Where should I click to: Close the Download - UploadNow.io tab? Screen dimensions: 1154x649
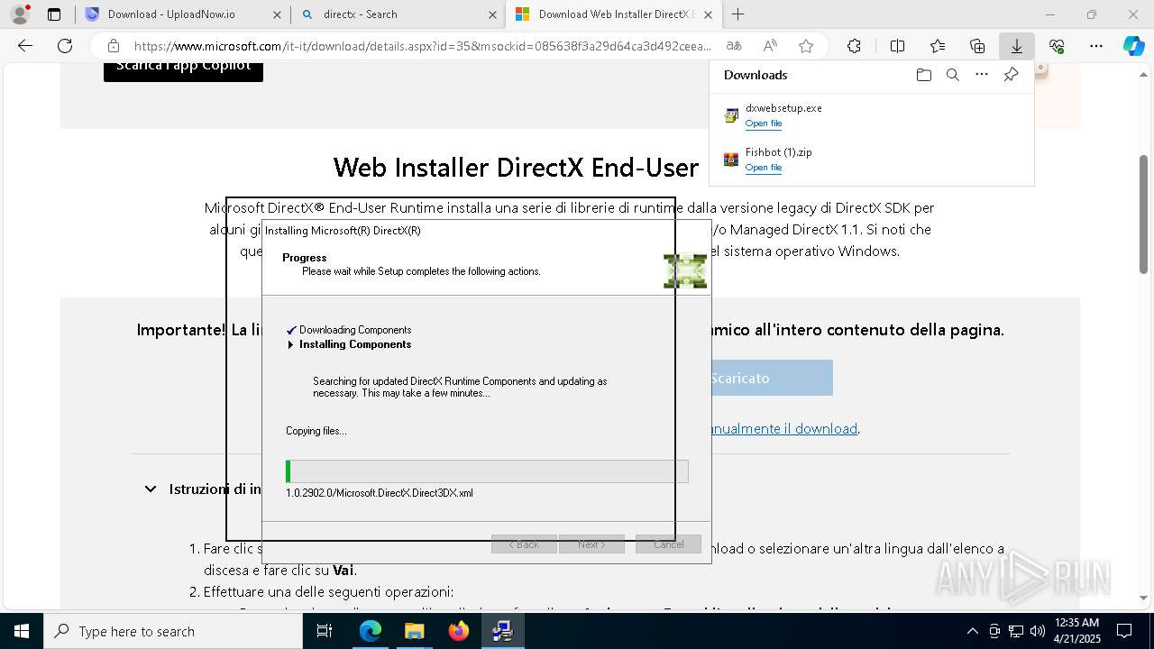point(276,14)
